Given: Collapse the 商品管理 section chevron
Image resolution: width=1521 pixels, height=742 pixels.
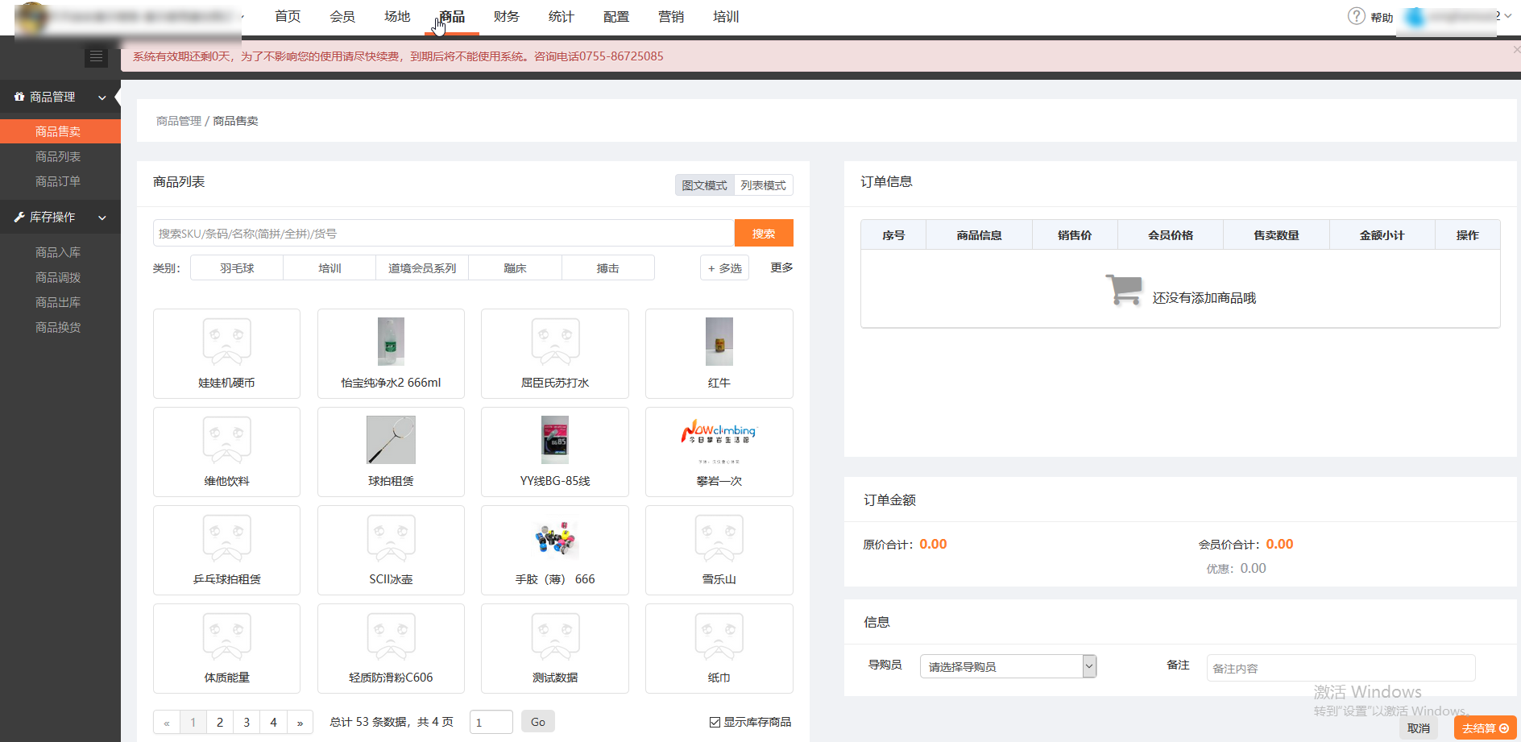Looking at the screenshot, I should pos(102,97).
